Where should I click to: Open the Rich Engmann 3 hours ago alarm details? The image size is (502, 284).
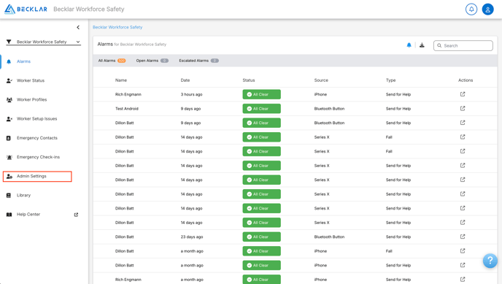pyautogui.click(x=463, y=94)
